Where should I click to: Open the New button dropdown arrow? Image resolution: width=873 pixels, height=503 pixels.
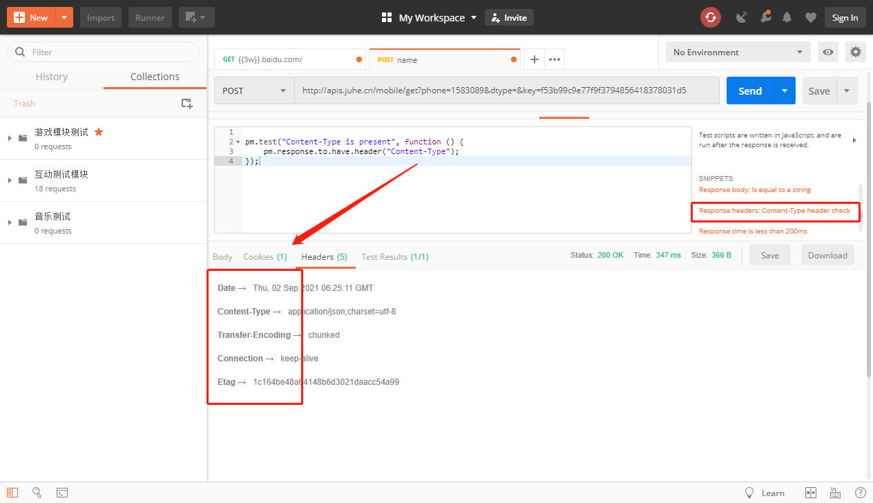point(64,17)
